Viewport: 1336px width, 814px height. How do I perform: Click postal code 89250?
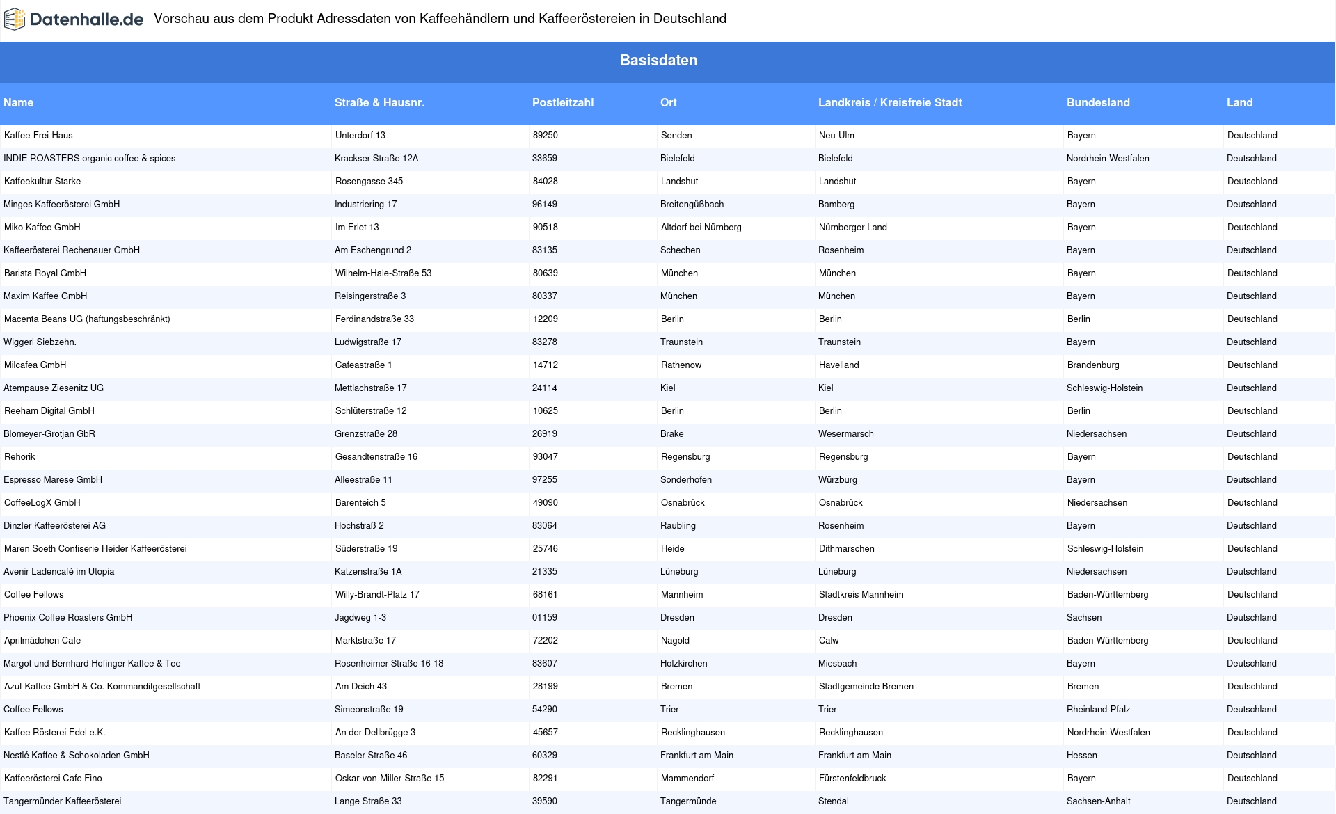[x=546, y=136]
